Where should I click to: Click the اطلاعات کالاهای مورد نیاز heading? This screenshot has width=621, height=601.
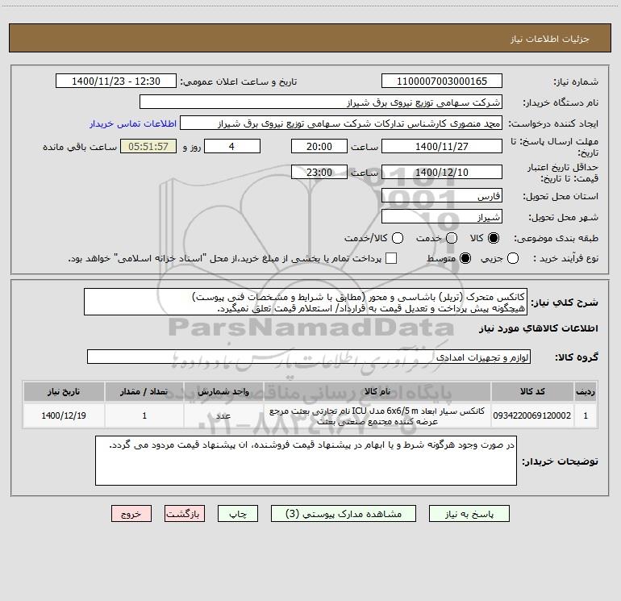(x=538, y=328)
